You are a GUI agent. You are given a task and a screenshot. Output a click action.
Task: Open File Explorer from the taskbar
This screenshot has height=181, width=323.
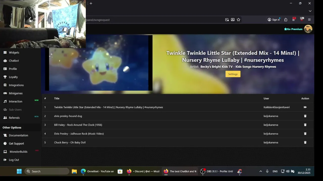(74, 171)
